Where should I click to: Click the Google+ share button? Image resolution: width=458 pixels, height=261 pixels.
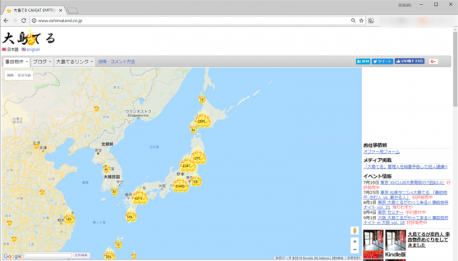(x=433, y=61)
